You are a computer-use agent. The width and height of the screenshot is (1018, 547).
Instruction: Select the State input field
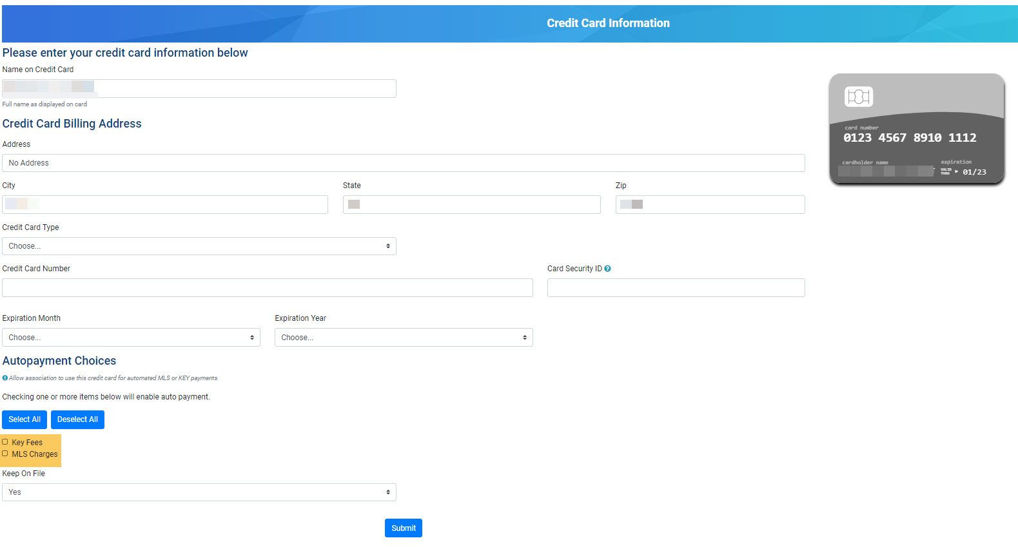click(471, 205)
